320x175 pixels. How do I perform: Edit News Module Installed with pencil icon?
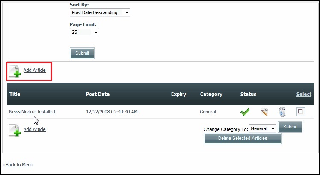tap(264, 112)
